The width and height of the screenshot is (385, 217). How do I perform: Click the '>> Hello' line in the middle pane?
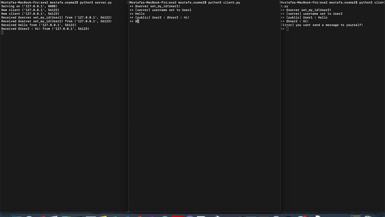(x=137, y=14)
